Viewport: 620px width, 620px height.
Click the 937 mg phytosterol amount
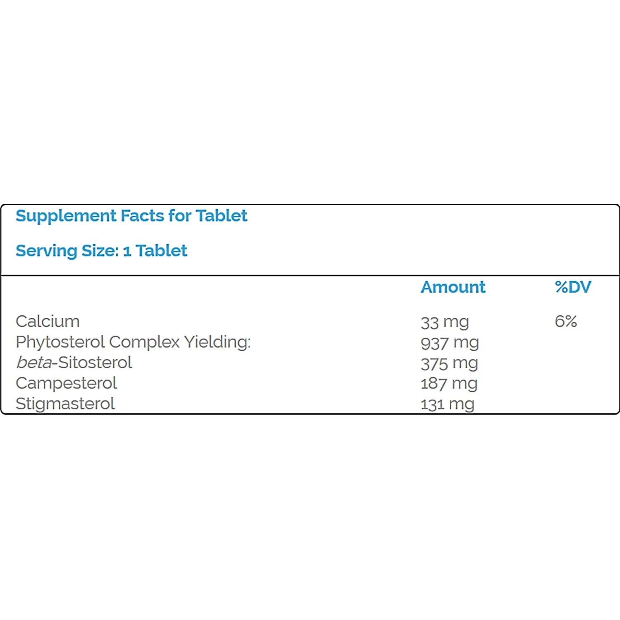tap(450, 343)
